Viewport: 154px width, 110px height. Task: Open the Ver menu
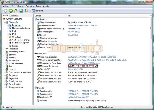tap(13, 6)
